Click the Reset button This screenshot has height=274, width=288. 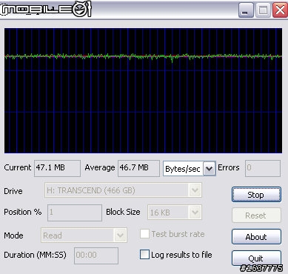(256, 215)
